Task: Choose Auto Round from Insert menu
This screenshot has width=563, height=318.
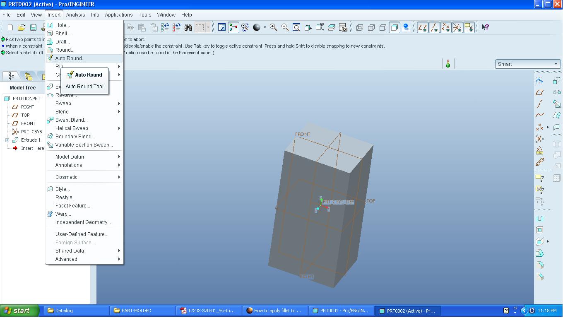Action: point(84,58)
